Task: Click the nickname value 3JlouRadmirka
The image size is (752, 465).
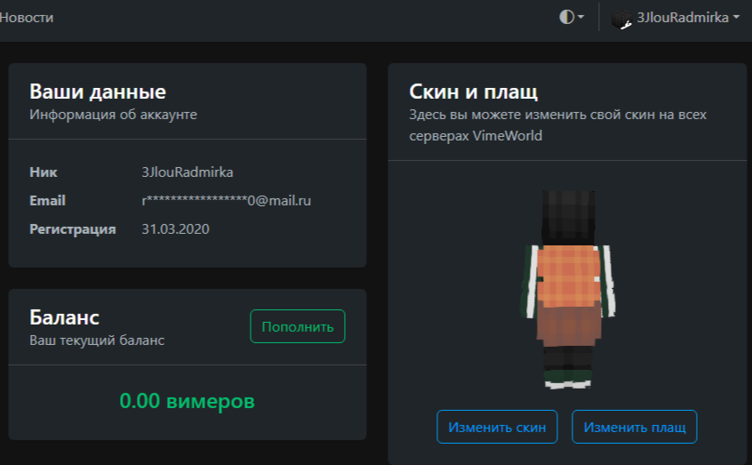Action: tap(188, 172)
